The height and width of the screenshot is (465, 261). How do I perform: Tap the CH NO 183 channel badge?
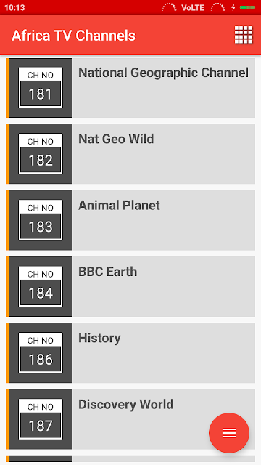coord(41,220)
